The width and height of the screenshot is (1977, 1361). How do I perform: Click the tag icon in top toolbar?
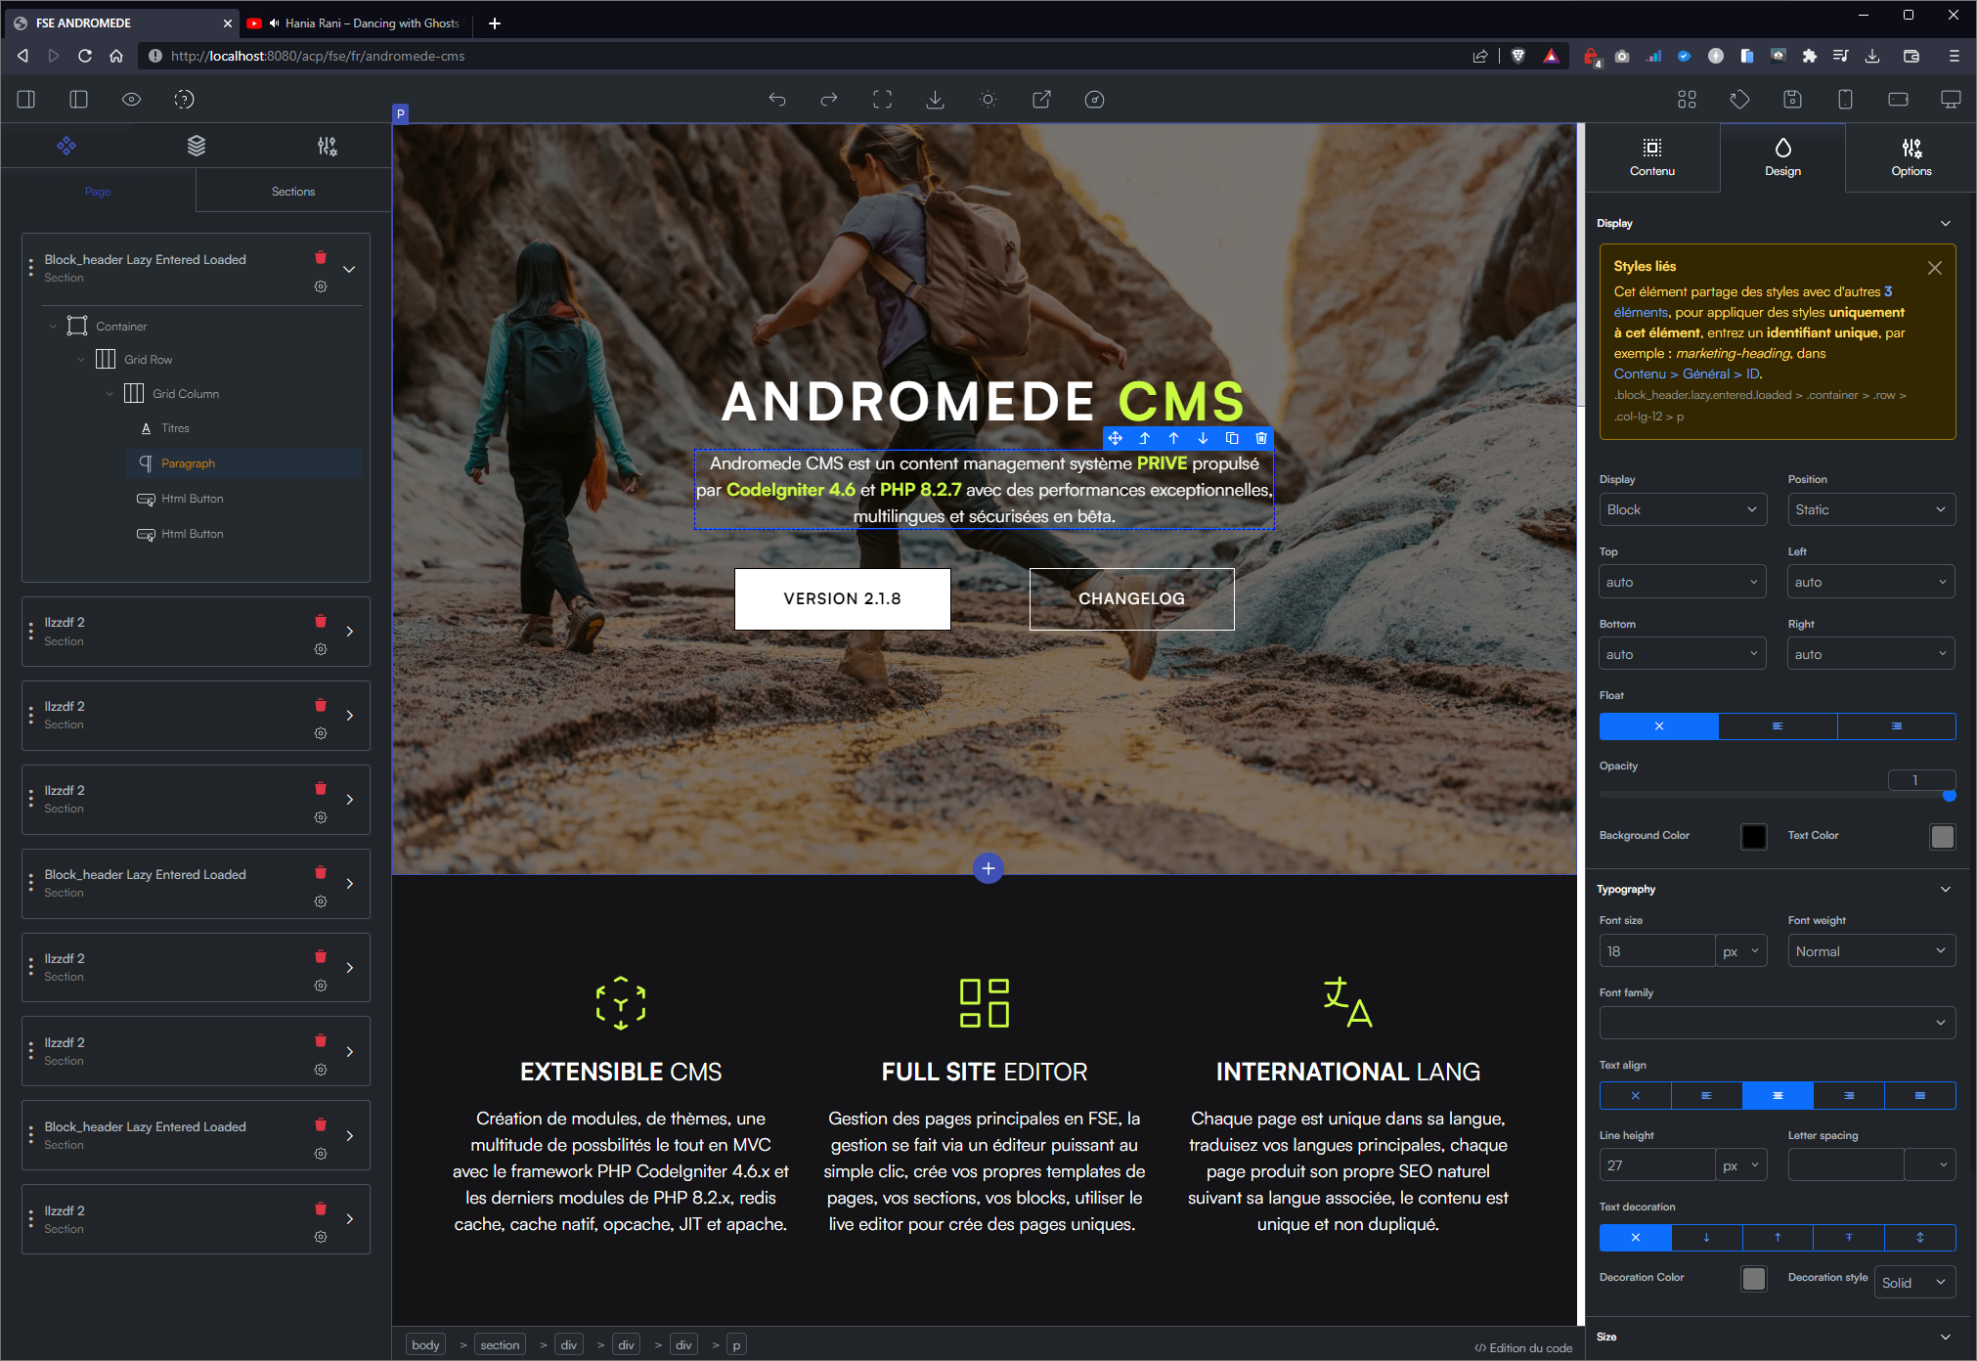(x=1739, y=99)
